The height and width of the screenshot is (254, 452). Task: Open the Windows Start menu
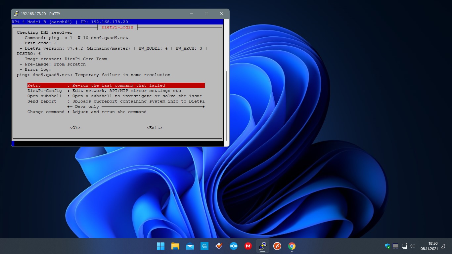(160, 246)
